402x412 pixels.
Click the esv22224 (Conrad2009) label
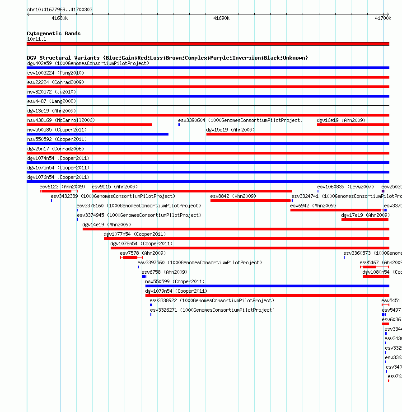coord(56,82)
